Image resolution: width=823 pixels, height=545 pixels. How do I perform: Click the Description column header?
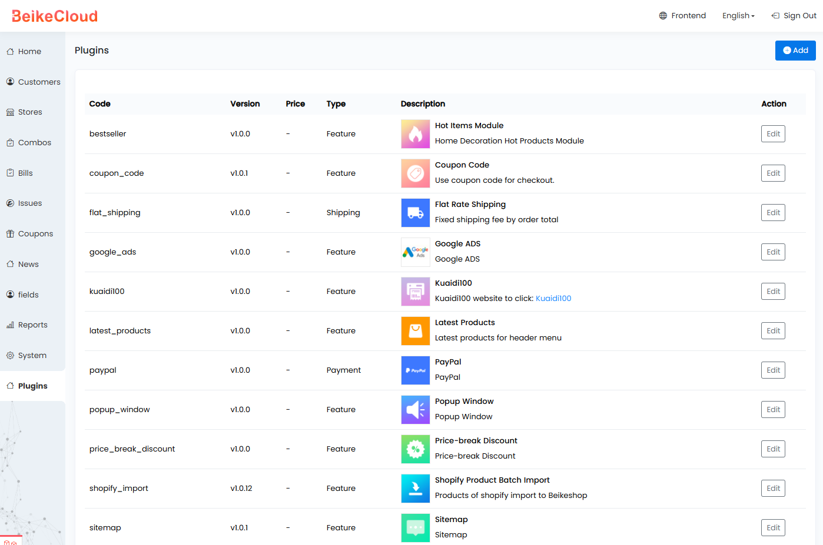click(423, 103)
